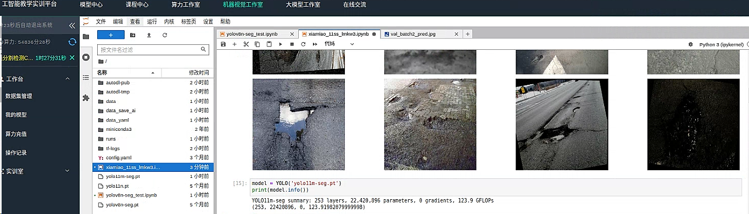Save the notebook with the disk icon
Viewport: 749px width, 214px height.
tap(223, 44)
